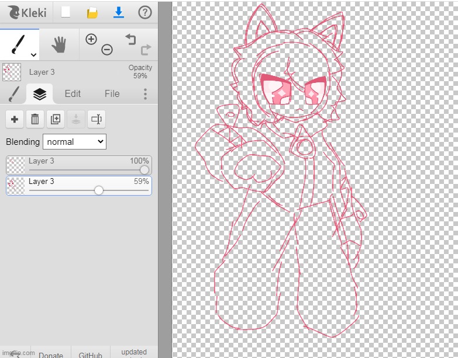Click the 59% layer opacity slider handle
Viewport: 458px width, 358px height.
[99, 190]
